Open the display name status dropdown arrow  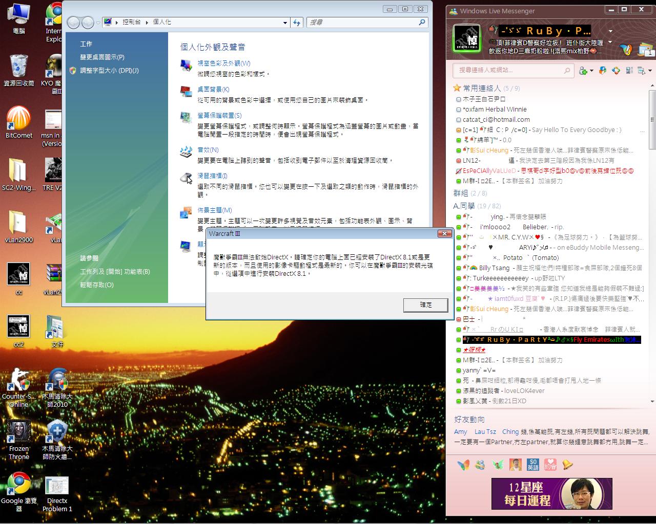tap(611, 32)
